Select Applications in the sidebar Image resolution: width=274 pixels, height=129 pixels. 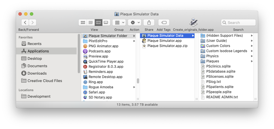(46, 51)
